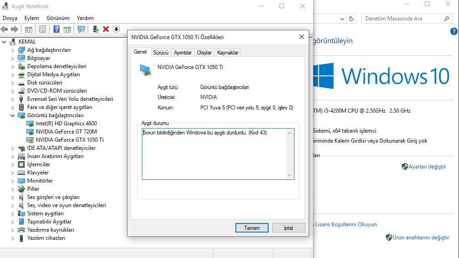This screenshot has width=459, height=258.
Task: Click the Forward arrow in Device Manager toolbar
Action: tap(15, 29)
